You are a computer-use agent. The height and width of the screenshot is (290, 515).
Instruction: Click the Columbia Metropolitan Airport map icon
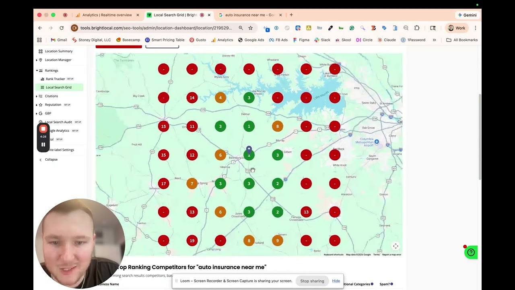pos(377,141)
